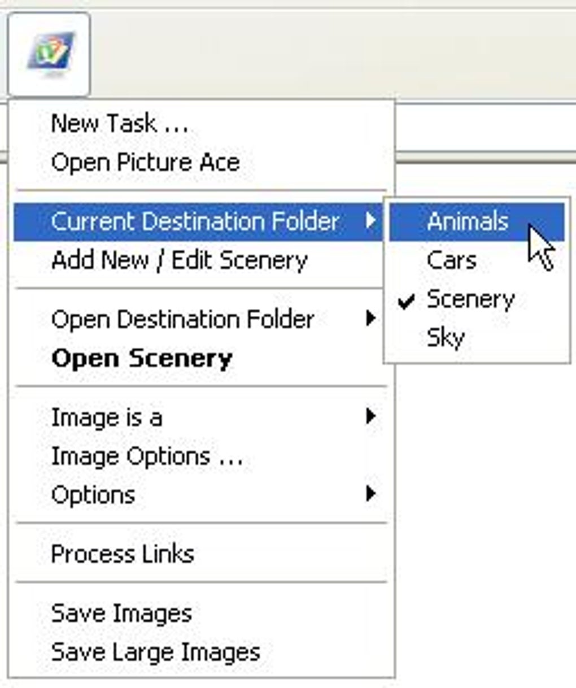The height and width of the screenshot is (688, 576).
Task: Choose Add New / Edit Scenery
Action: point(179,261)
